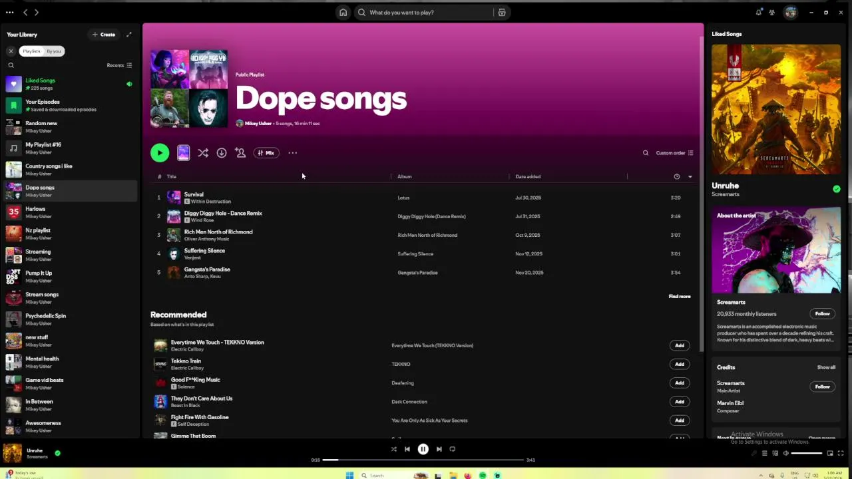Sort by the duration clock column
This screenshot has width=852, height=479.
coord(677,176)
